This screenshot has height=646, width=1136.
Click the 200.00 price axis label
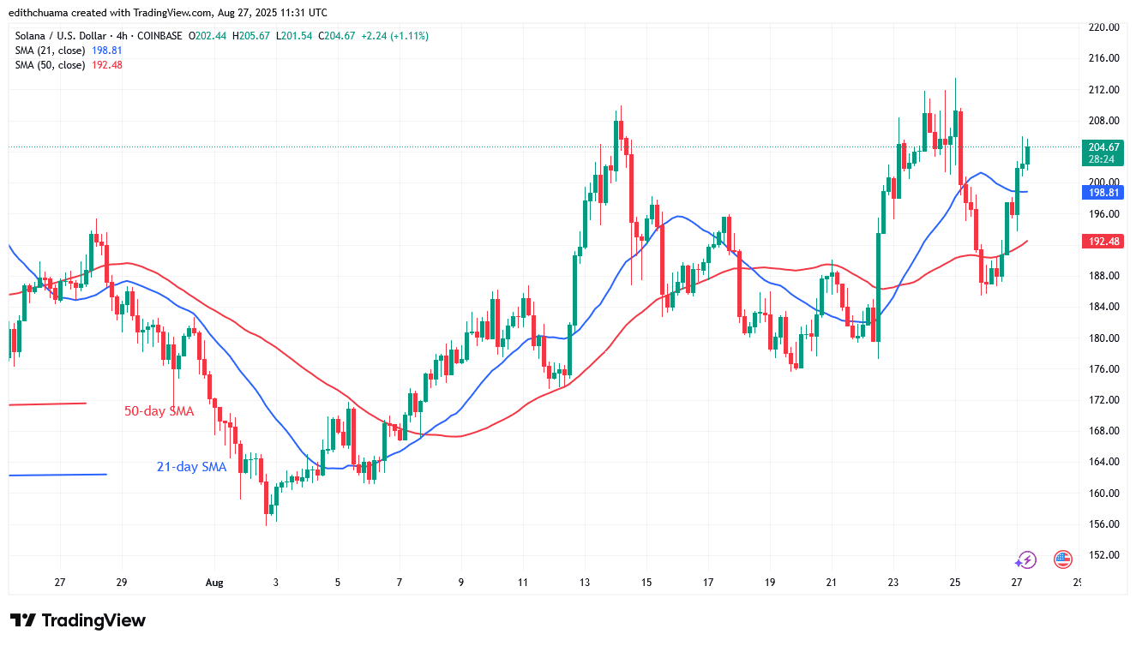(1103, 182)
